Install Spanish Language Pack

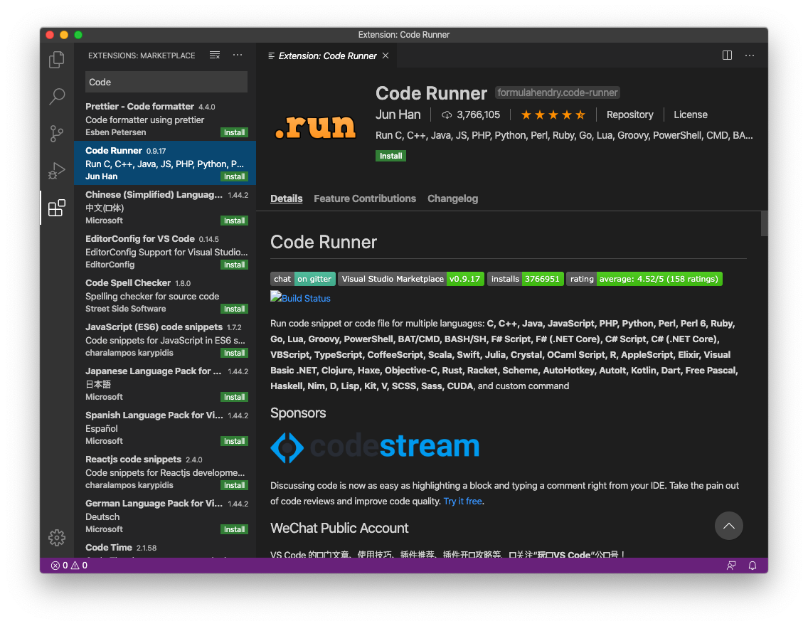(x=235, y=441)
